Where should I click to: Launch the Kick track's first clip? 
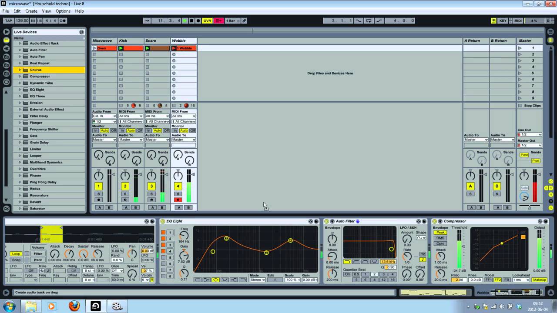[121, 48]
